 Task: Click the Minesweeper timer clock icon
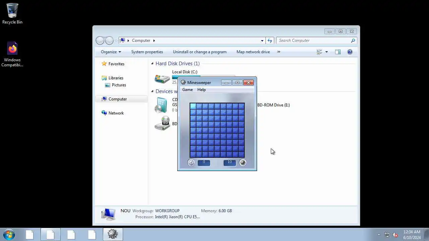191,163
